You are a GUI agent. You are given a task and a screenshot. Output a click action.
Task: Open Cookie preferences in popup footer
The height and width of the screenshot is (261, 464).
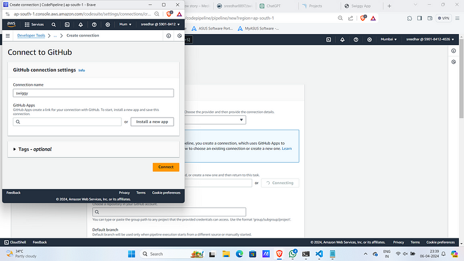(166, 193)
